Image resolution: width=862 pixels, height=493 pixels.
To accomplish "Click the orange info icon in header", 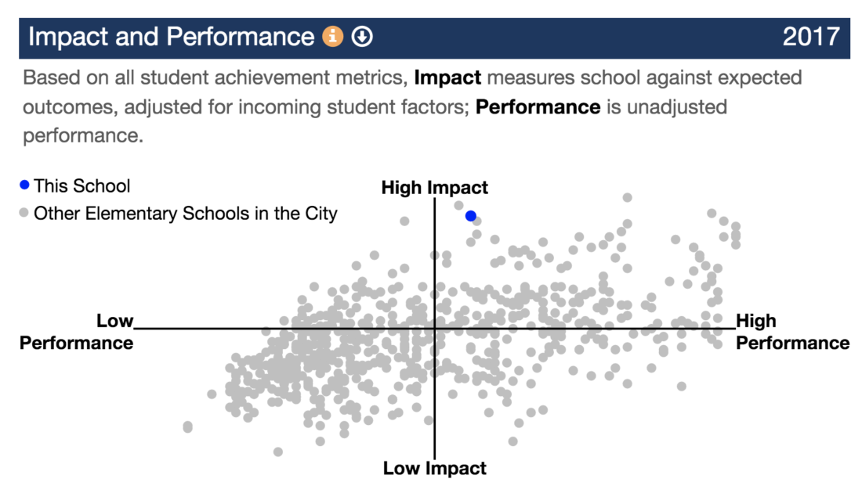I will coord(334,36).
